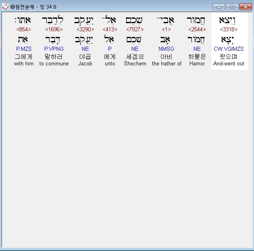Click the English gloss 'to commune'
254x251 pixels.
54,63
